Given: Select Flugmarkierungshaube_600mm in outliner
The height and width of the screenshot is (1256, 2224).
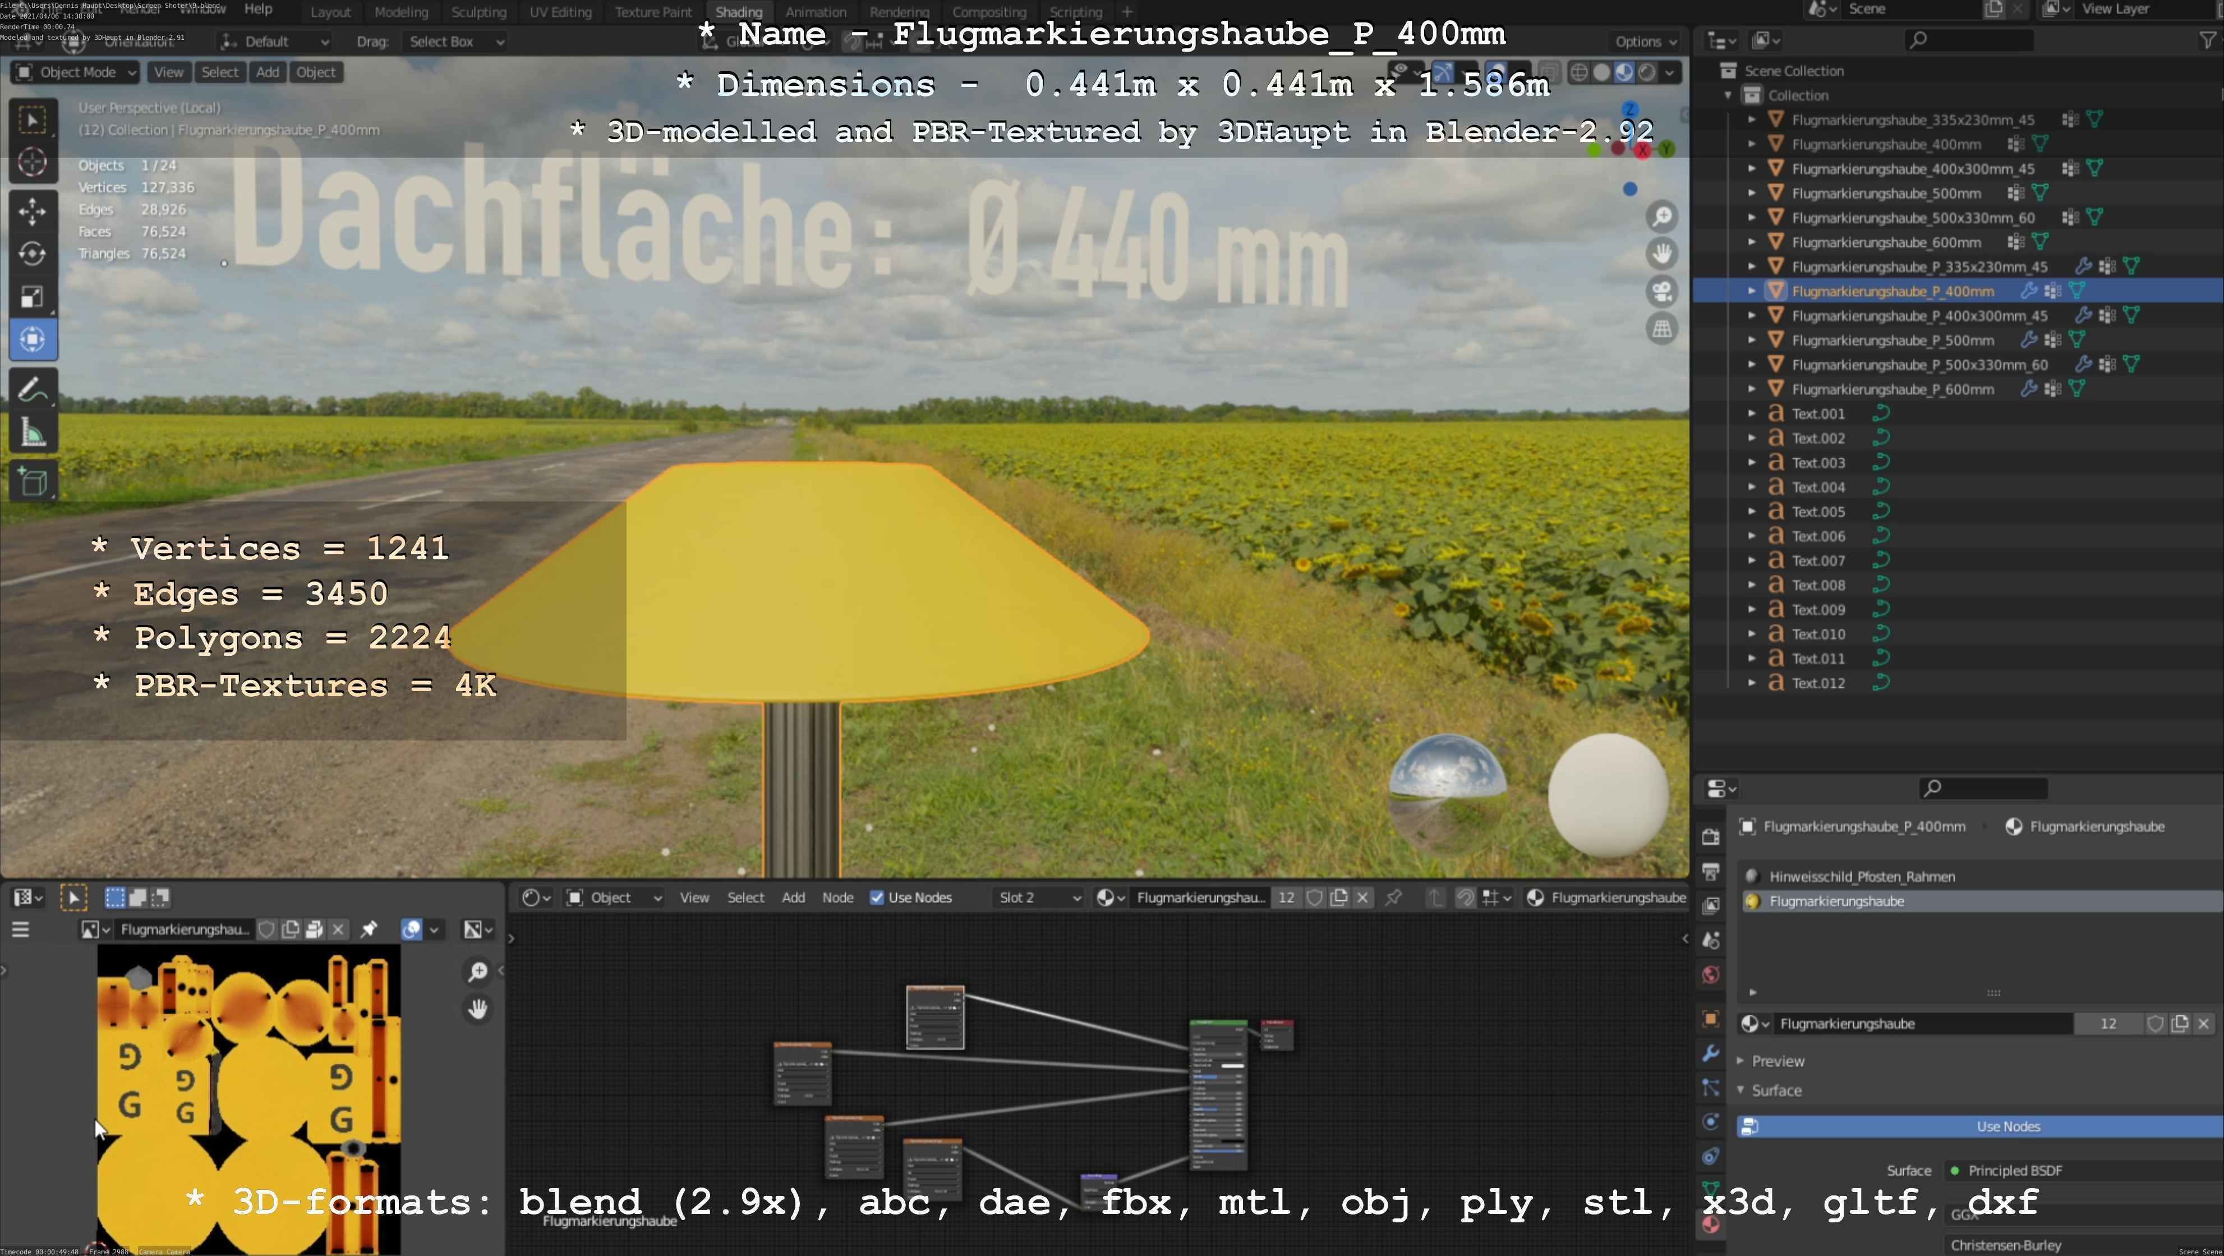Looking at the screenshot, I should coord(1886,242).
